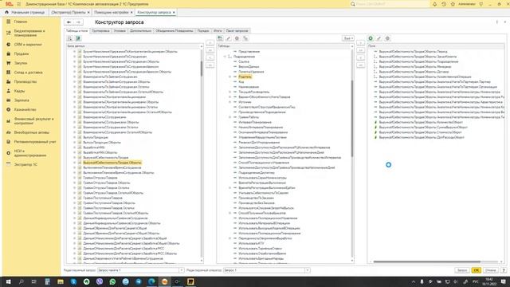This screenshot has width=510, height=287.
Task: Open the Windows Start menu
Action: pos(8,281)
